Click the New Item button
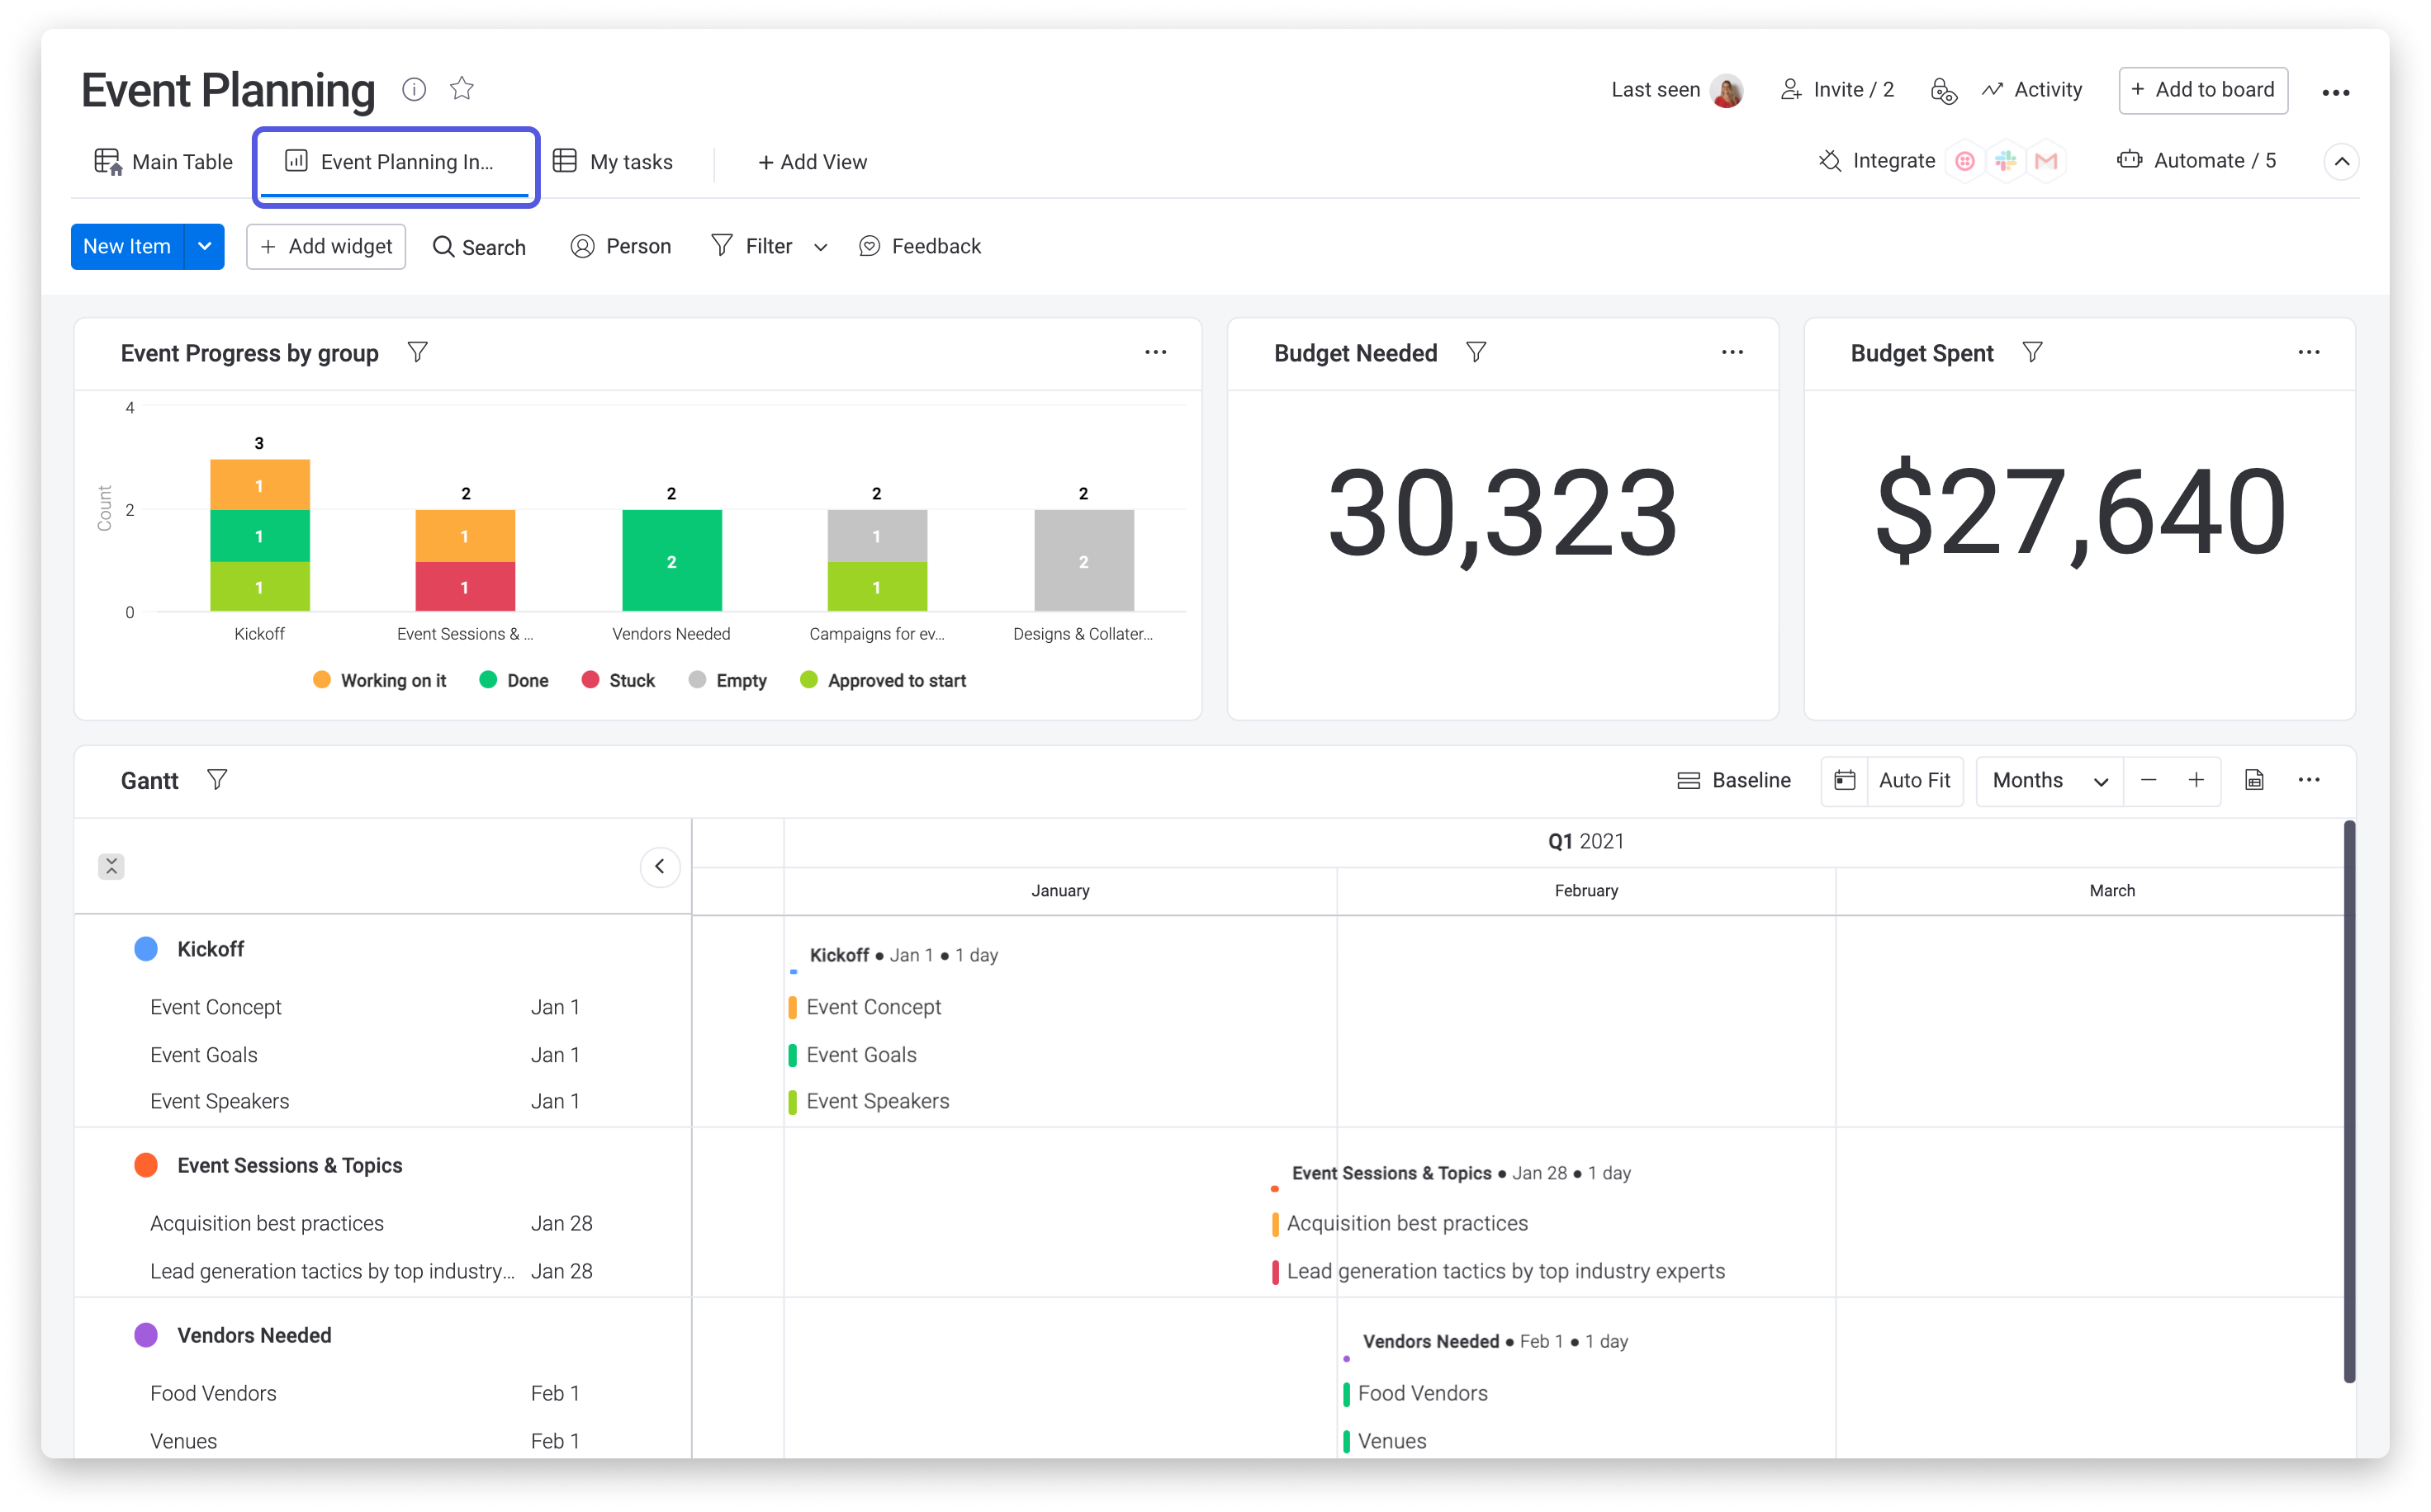The height and width of the screenshot is (1512, 2431). click(127, 246)
